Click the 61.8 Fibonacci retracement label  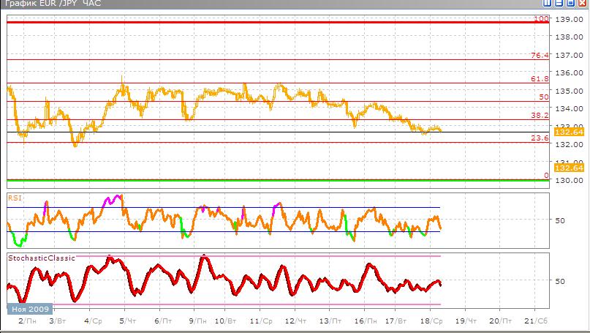pyautogui.click(x=540, y=79)
